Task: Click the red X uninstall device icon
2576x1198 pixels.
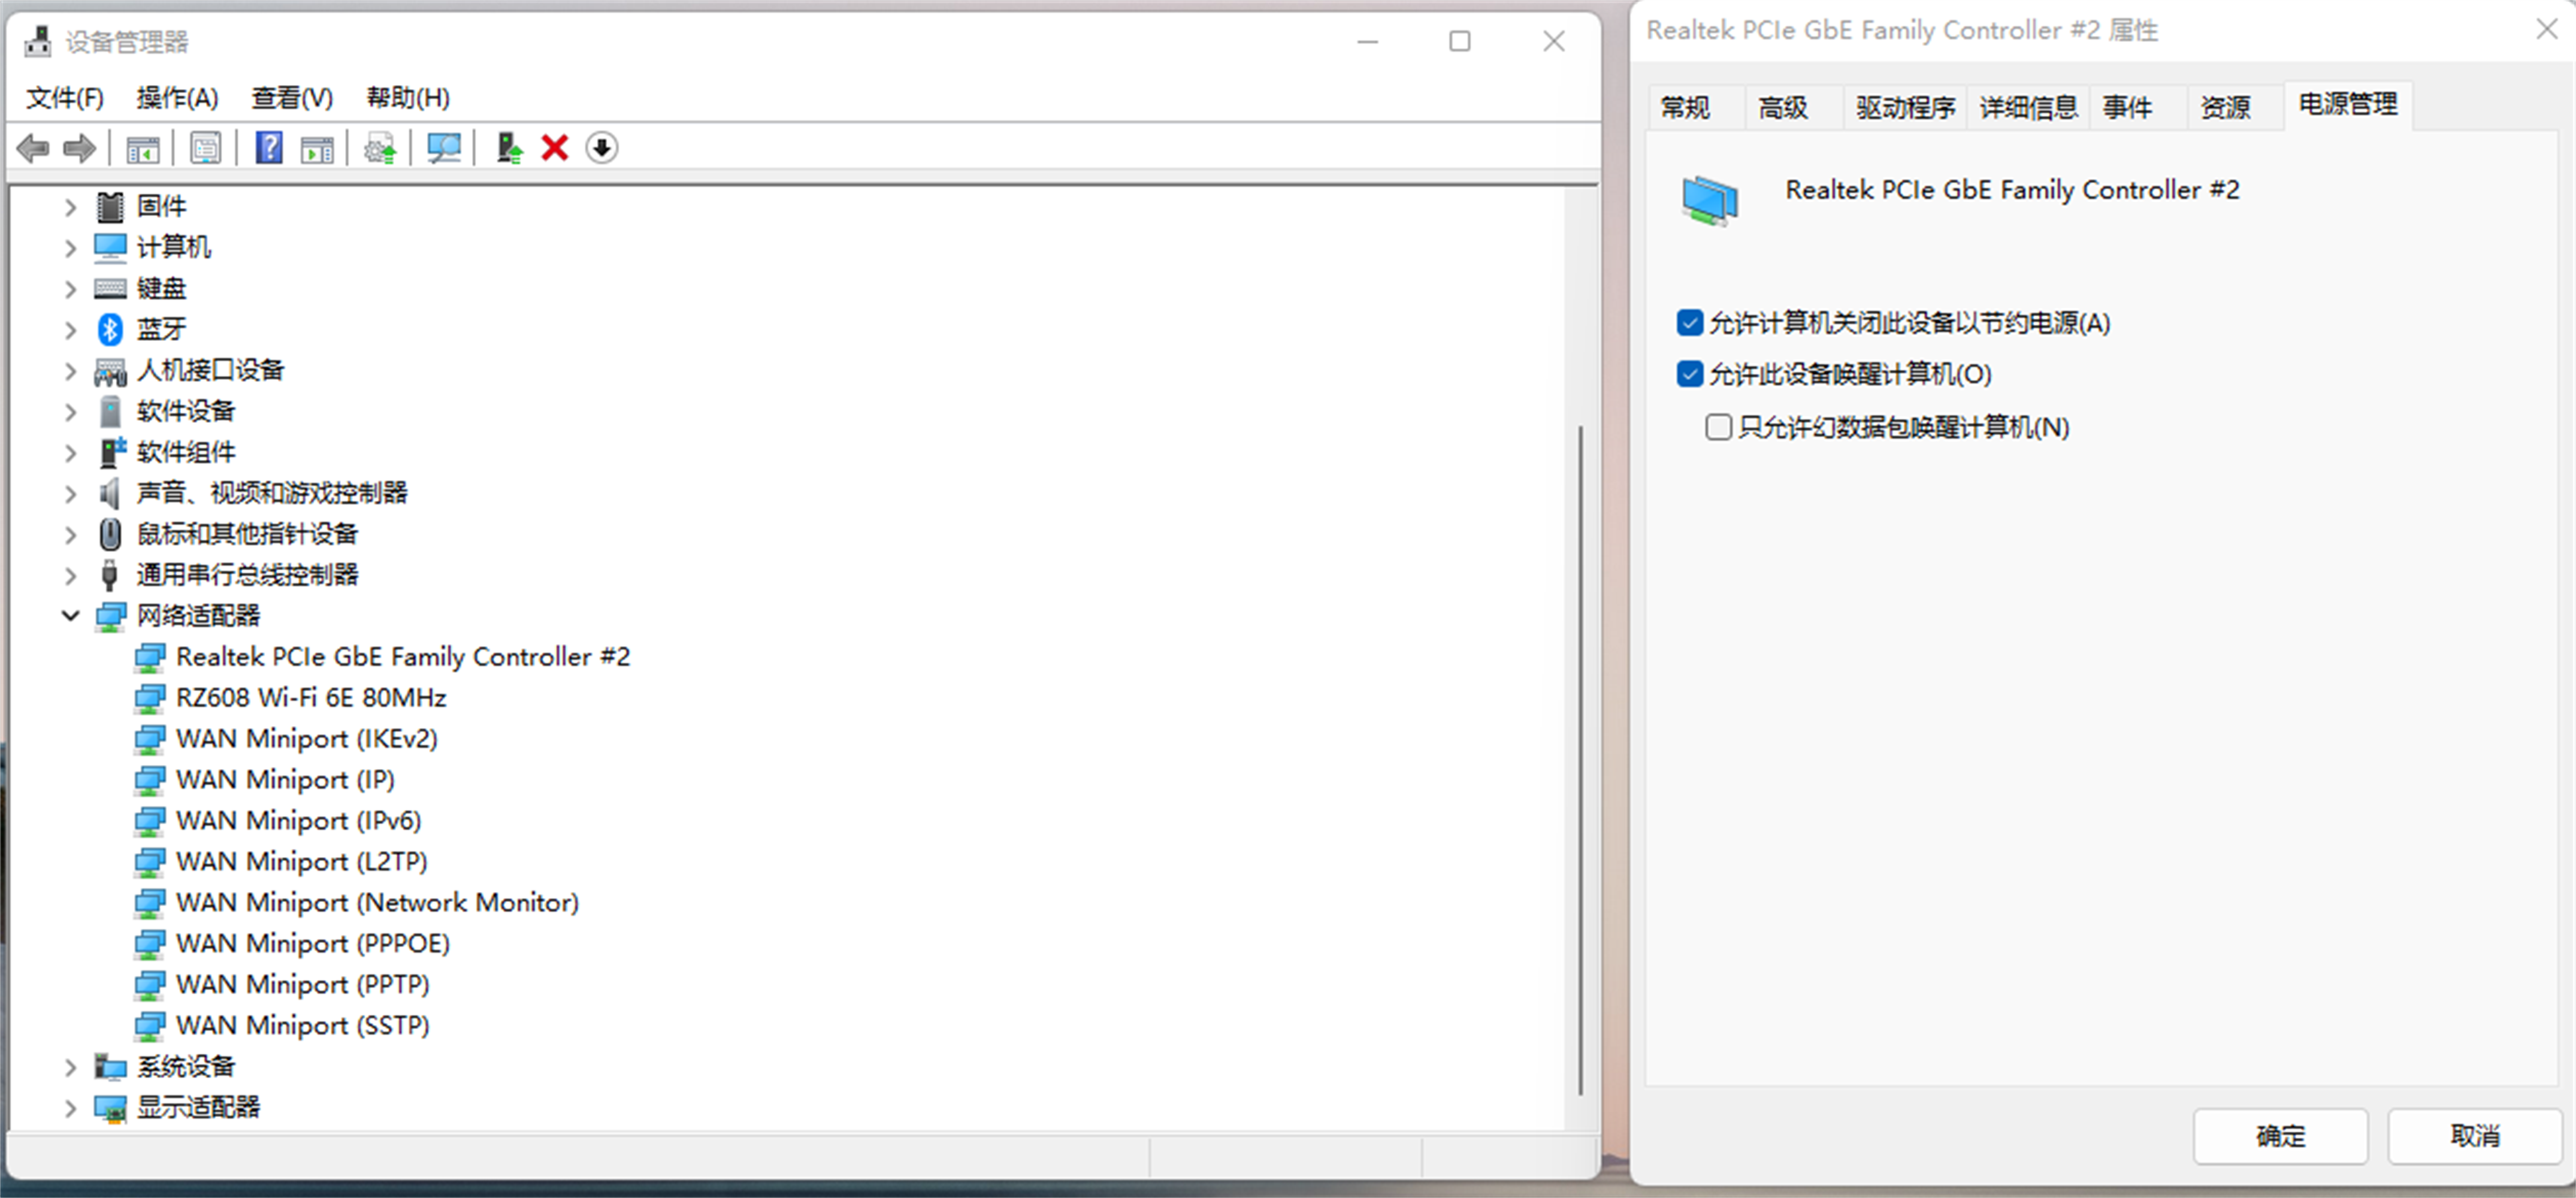Action: pyautogui.click(x=555, y=148)
